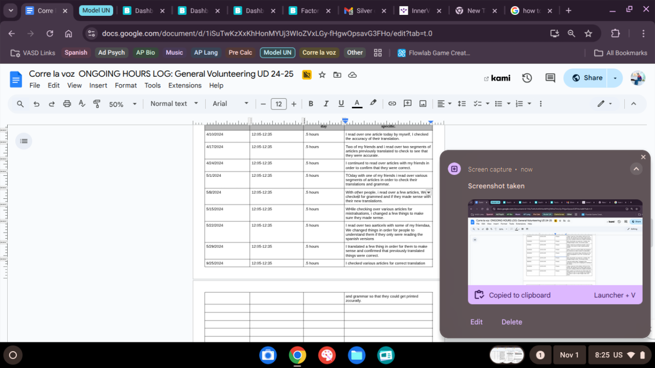655x368 pixels.
Task: Open version history clock icon
Action: point(527,78)
